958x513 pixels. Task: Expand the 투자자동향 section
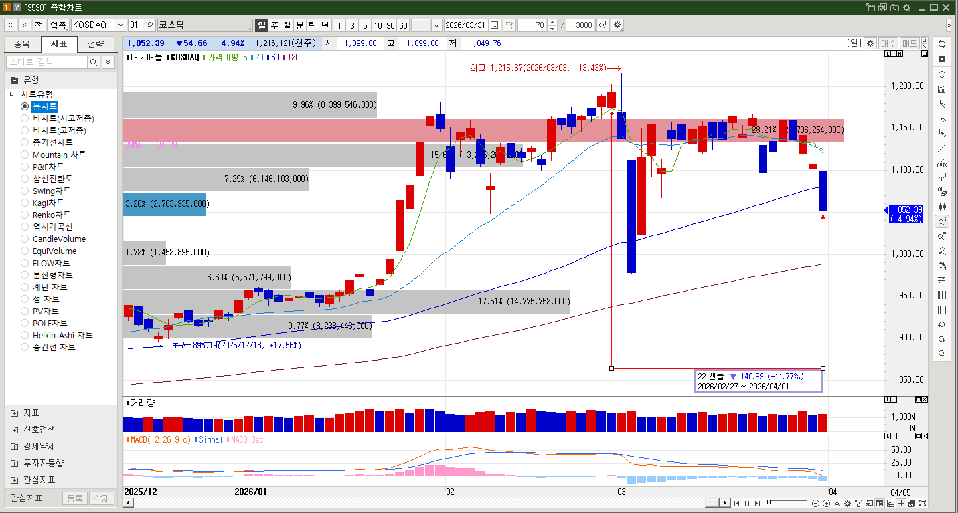[14, 463]
